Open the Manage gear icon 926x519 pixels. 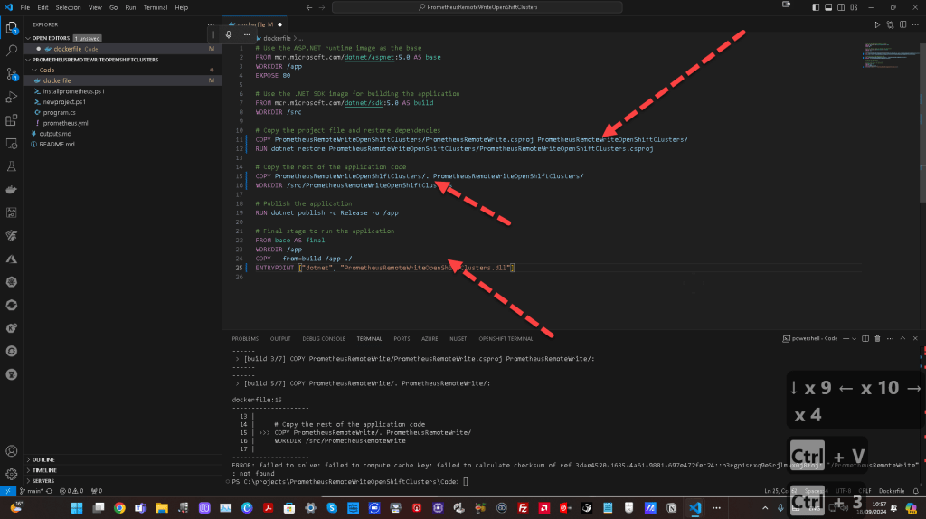pyautogui.click(x=11, y=474)
